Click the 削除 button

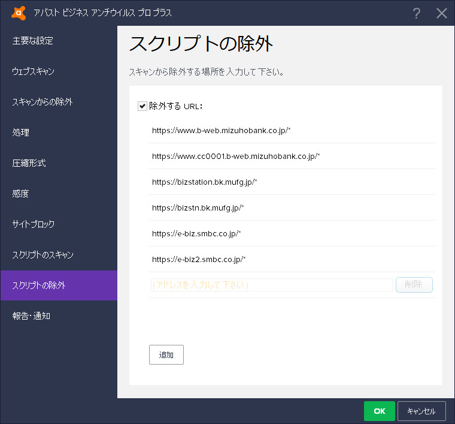click(x=414, y=284)
